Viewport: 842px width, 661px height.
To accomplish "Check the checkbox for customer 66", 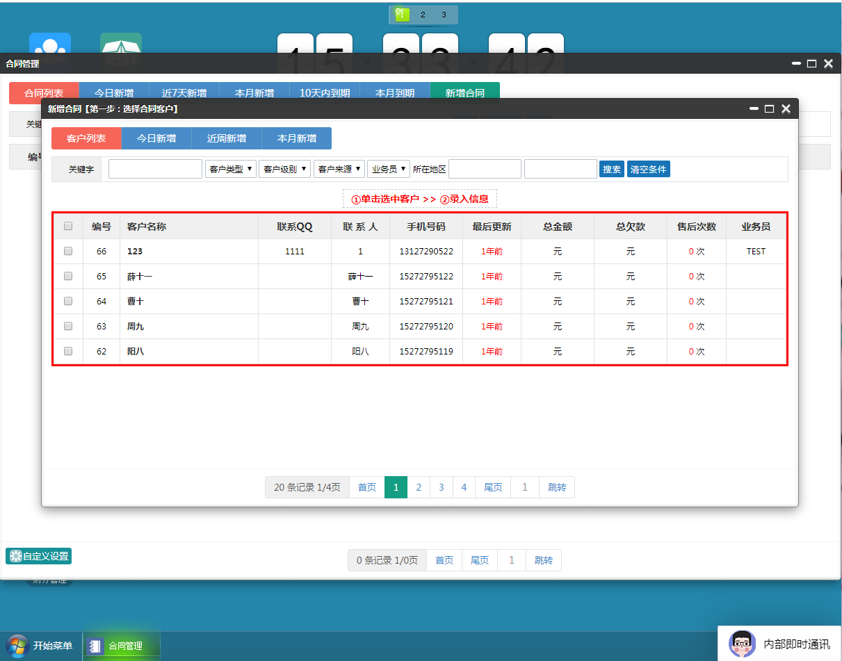I will 68,251.
